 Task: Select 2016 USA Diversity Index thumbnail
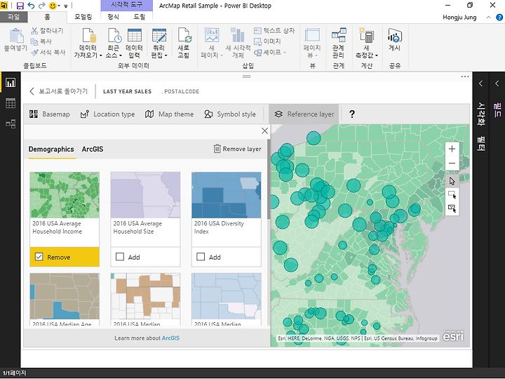(227, 195)
